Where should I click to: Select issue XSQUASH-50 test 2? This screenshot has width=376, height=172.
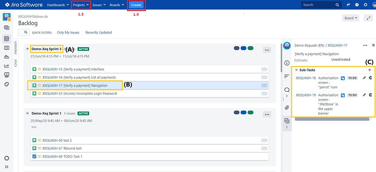150,140
